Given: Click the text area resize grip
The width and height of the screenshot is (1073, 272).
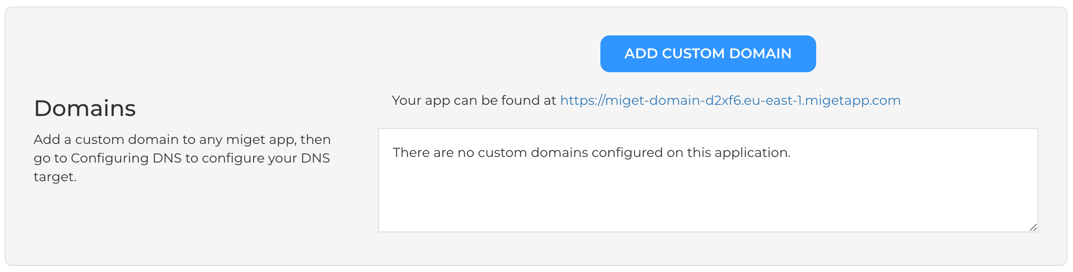Looking at the screenshot, I should [1033, 227].
